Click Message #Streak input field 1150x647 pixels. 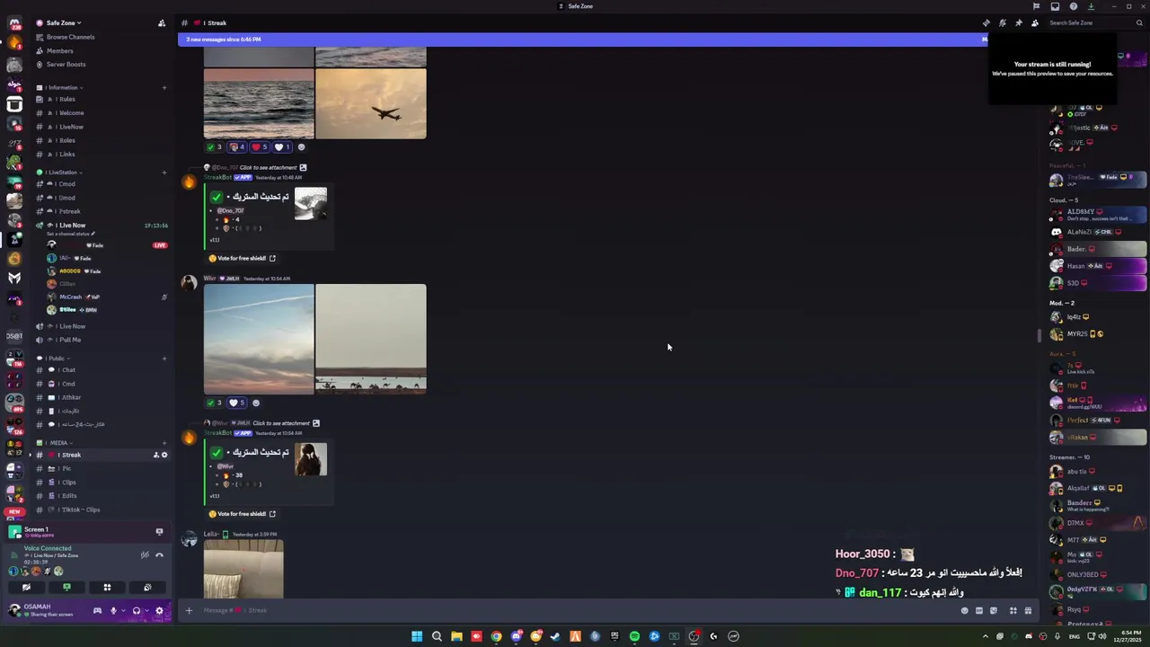[575, 610]
